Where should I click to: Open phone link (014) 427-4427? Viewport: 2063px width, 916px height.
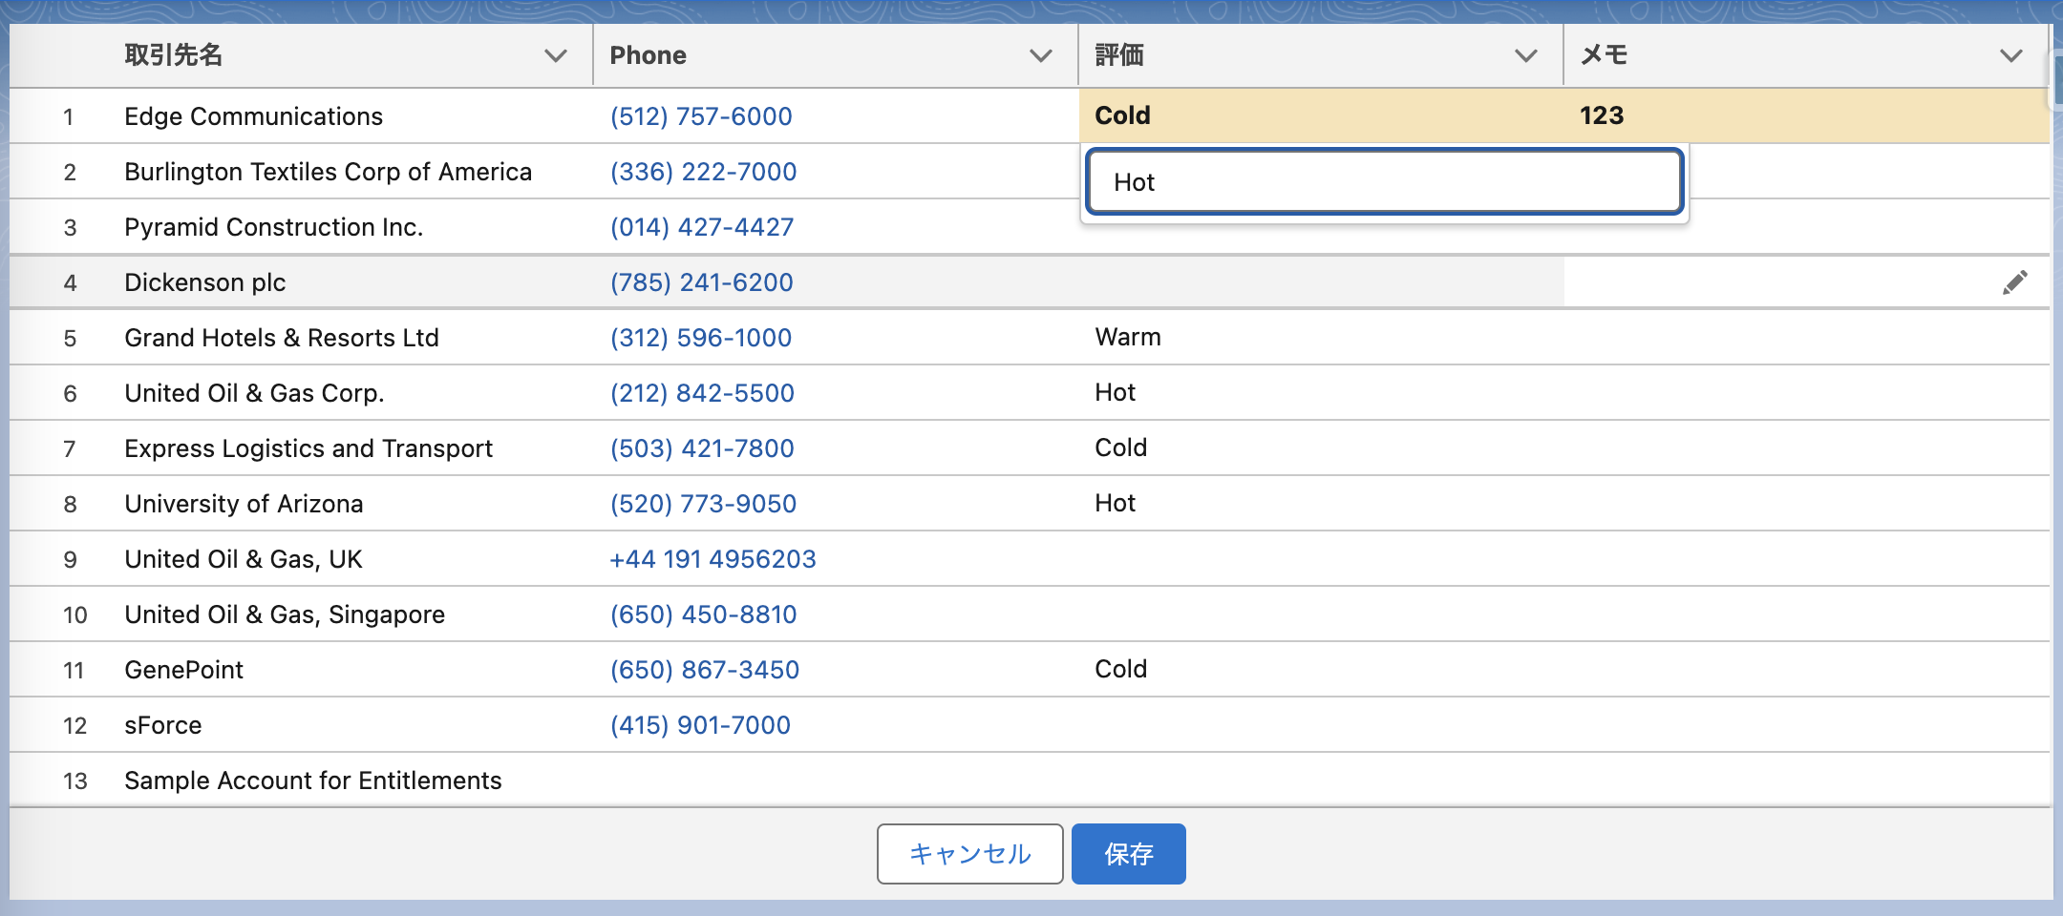(702, 227)
